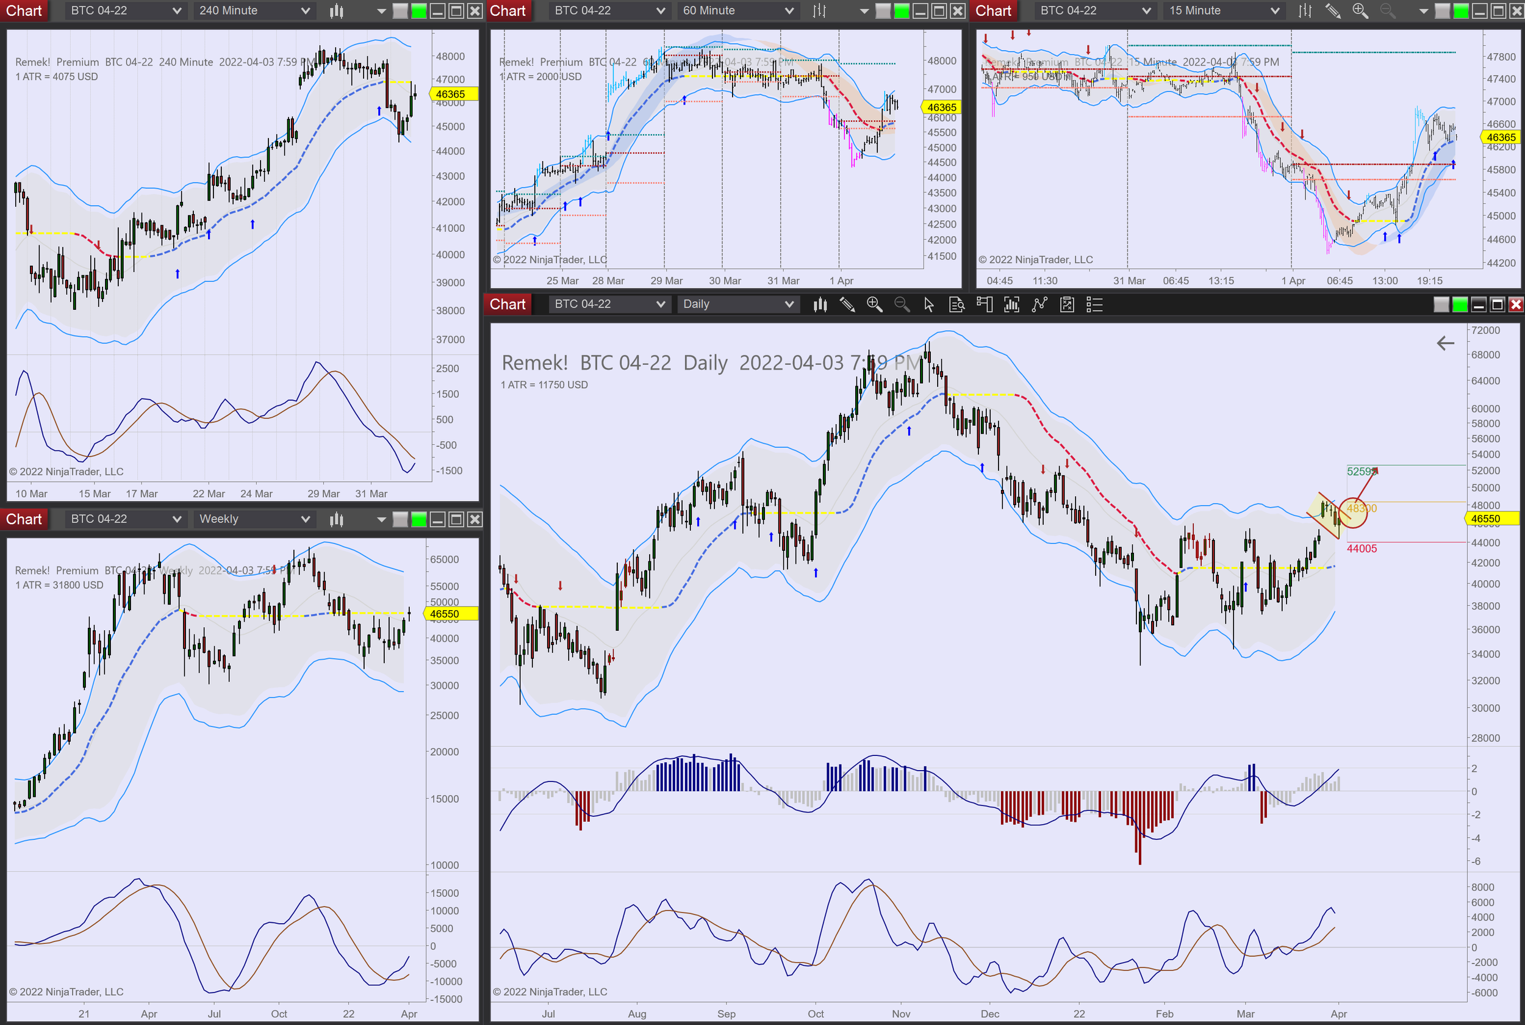The image size is (1525, 1025).
Task: Toggle gray interval link on 60 Minute chart
Action: pos(883,10)
